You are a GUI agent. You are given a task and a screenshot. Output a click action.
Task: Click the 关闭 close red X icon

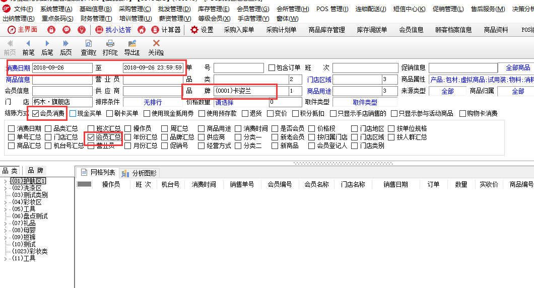156,43
